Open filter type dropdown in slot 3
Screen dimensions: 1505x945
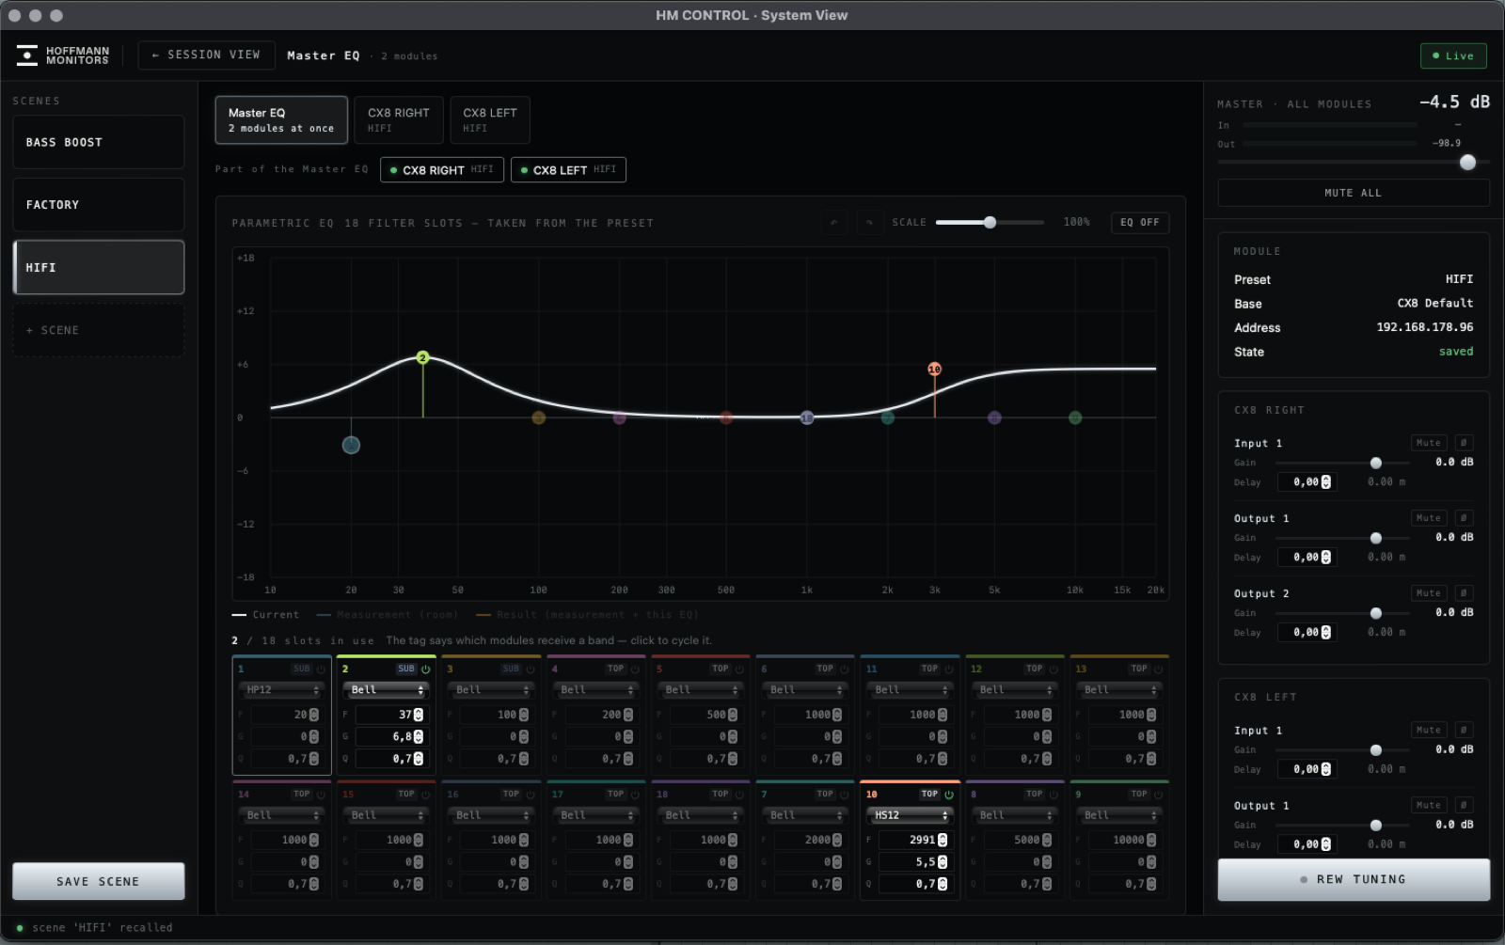pyautogui.click(x=492, y=690)
